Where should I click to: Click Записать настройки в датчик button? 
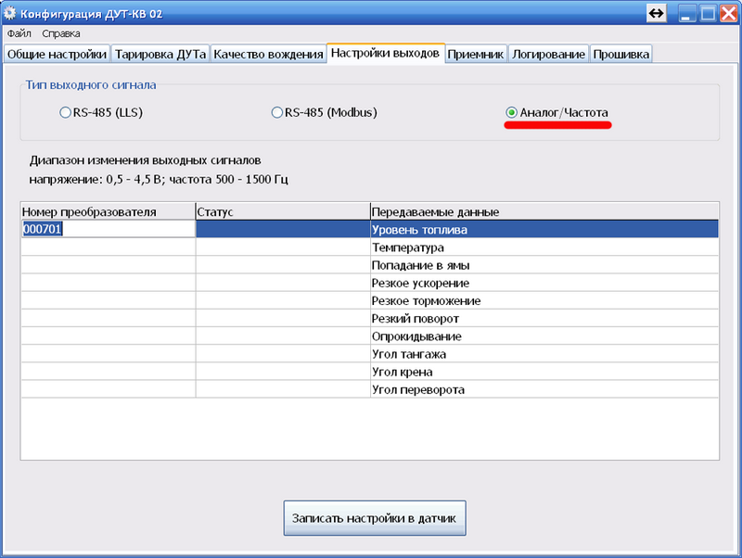point(375,518)
